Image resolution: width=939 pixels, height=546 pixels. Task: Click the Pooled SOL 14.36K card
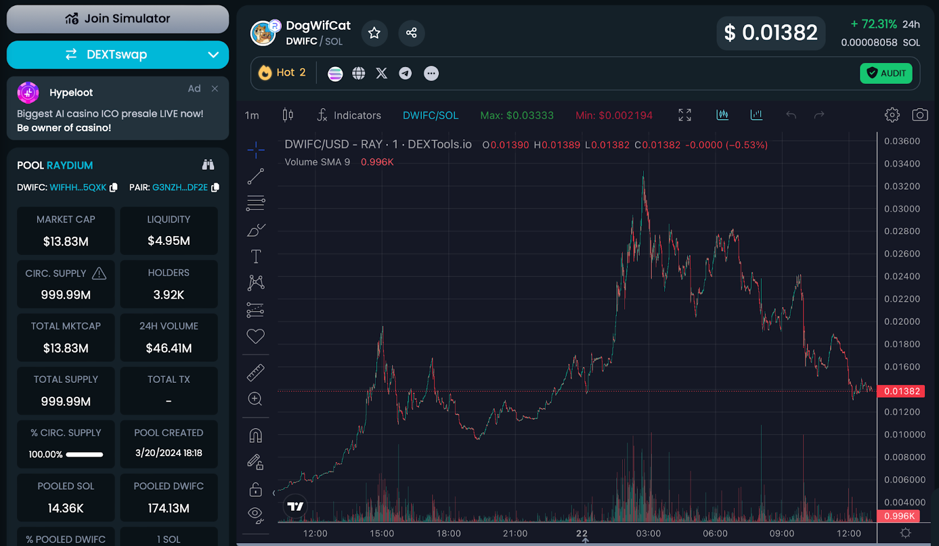66,498
